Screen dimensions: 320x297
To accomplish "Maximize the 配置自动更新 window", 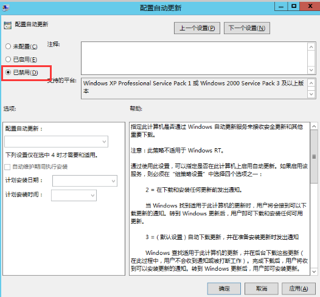I will tap(294, 6).
